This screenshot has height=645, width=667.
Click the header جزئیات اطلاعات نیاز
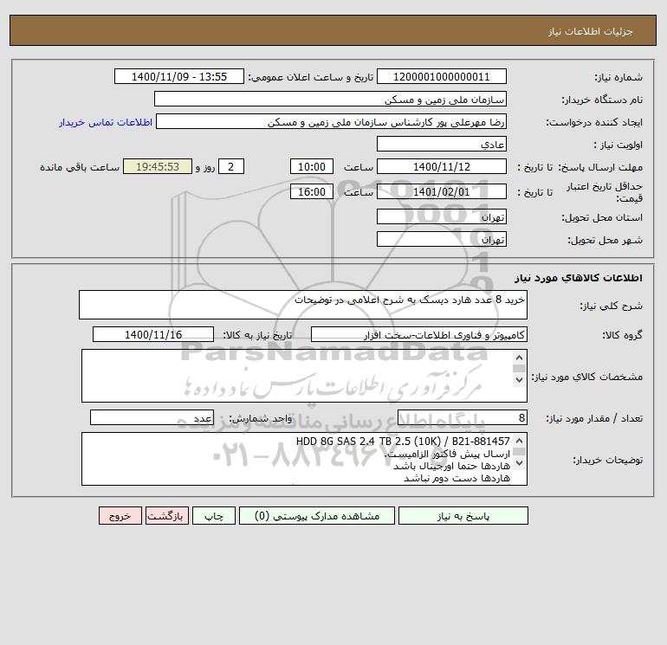tap(591, 31)
